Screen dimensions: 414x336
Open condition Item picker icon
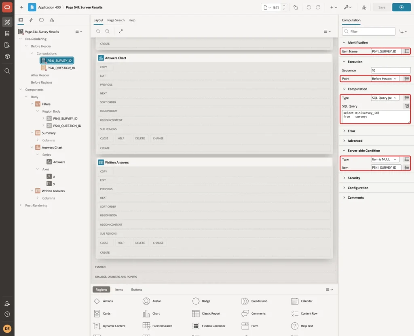[x=407, y=168]
